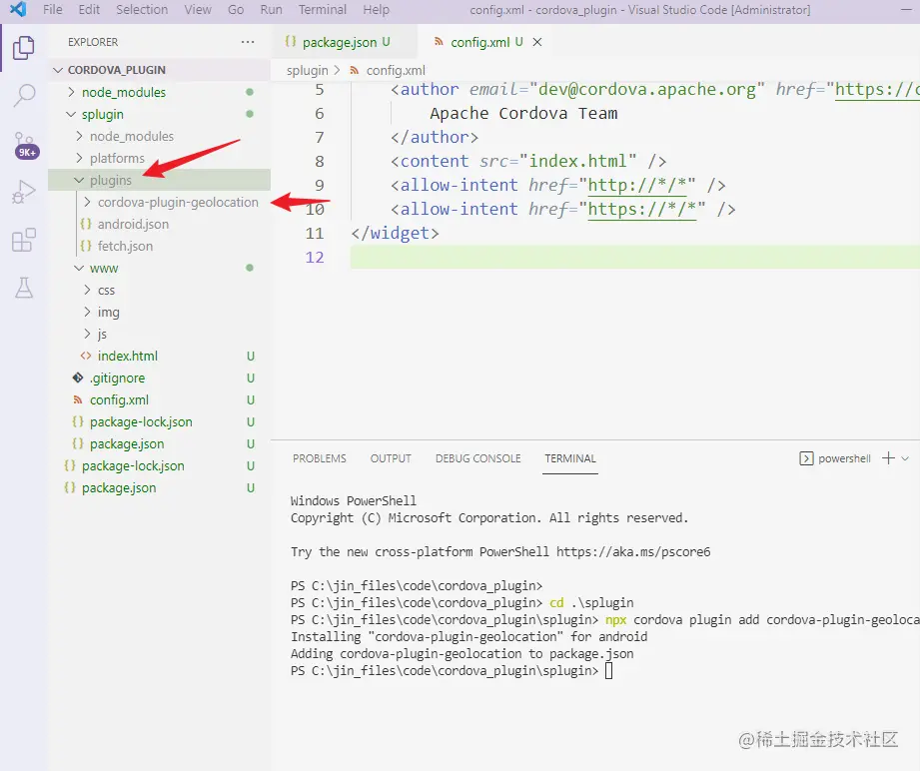Click the powershell terminal icon
The width and height of the screenshot is (920, 771).
(x=806, y=458)
